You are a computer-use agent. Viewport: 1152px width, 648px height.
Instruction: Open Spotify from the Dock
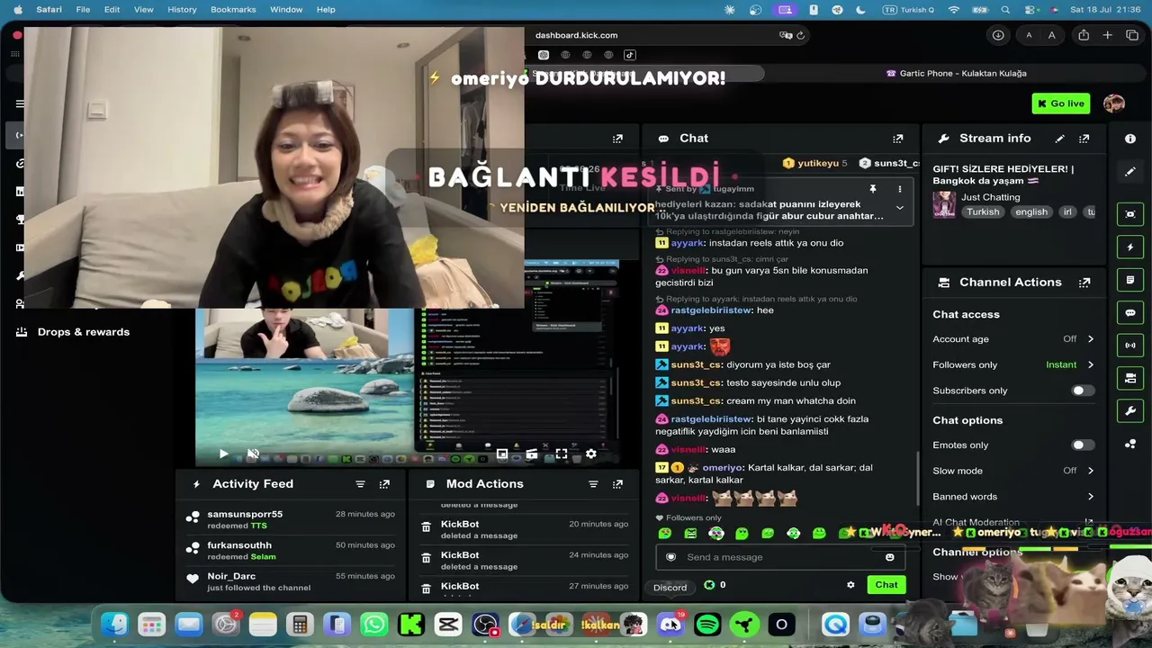pos(707,624)
